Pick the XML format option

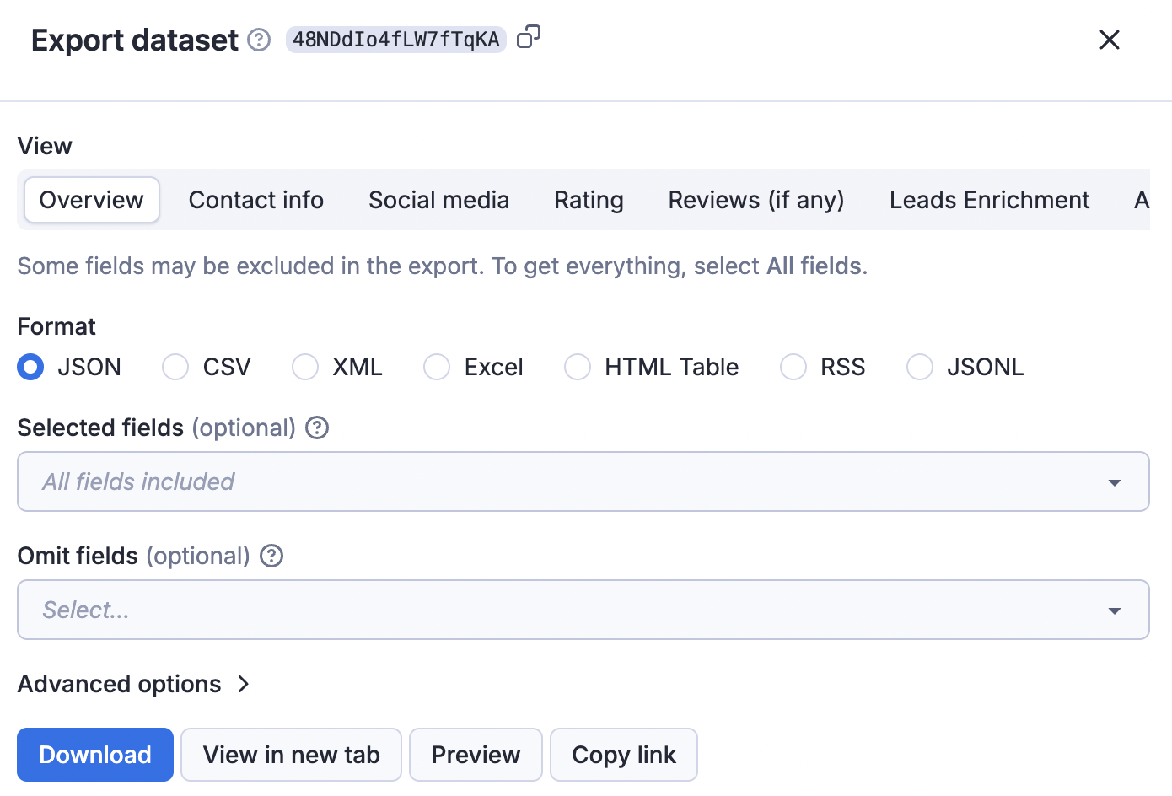pyautogui.click(x=305, y=367)
